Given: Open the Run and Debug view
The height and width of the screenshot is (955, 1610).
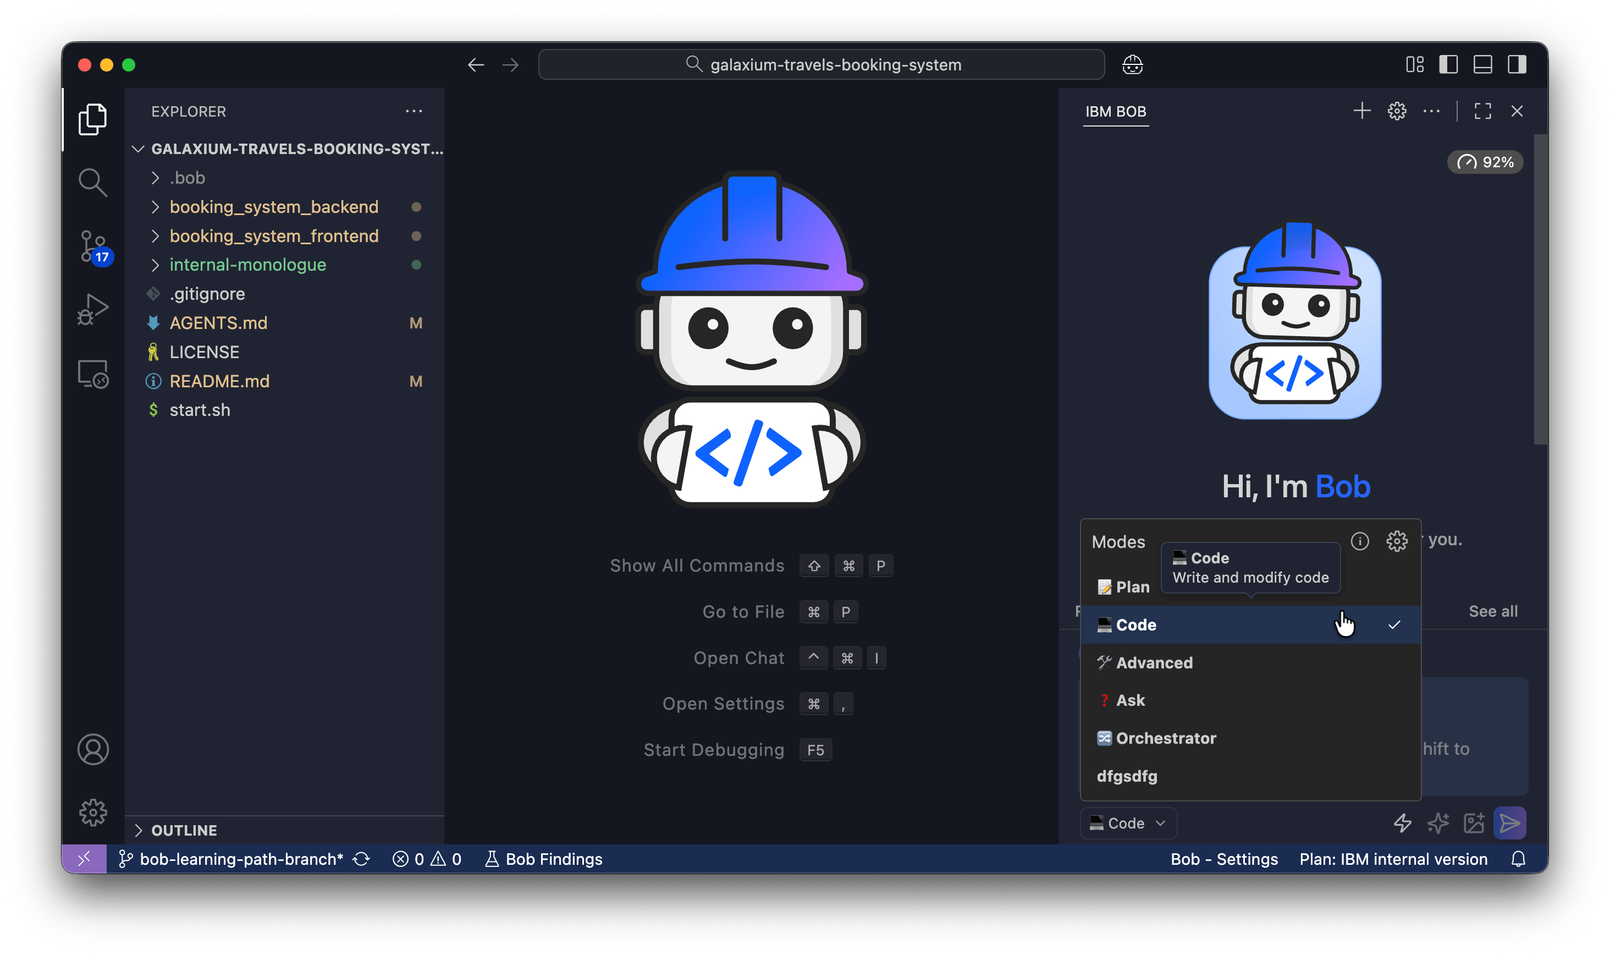Looking at the screenshot, I should click(x=93, y=310).
